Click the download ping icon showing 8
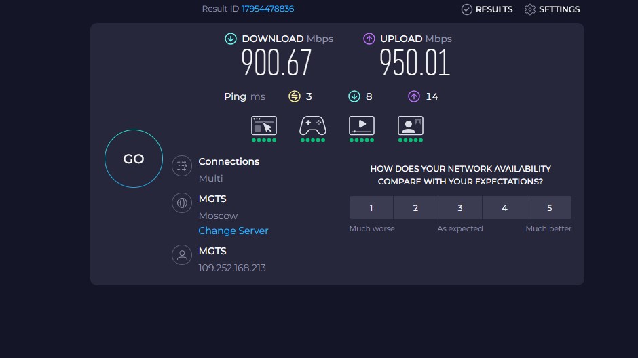The image size is (638, 358). coord(354,96)
